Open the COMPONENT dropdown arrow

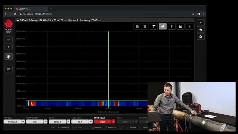46,122
